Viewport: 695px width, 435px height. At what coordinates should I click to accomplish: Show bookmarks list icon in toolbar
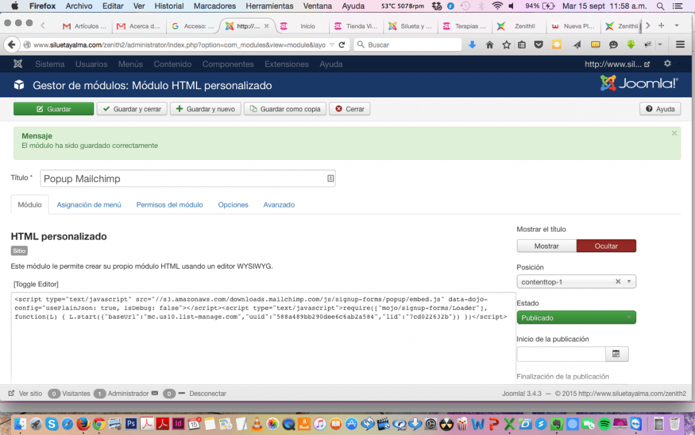pos(522,45)
